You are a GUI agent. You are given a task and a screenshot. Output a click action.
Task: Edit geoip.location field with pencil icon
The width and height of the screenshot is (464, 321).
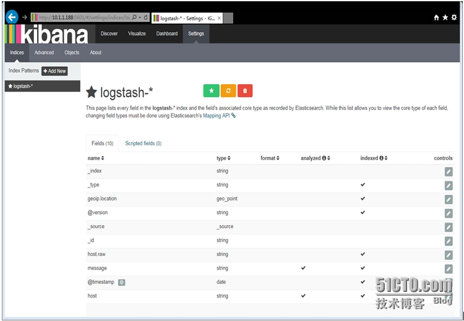tap(449, 199)
